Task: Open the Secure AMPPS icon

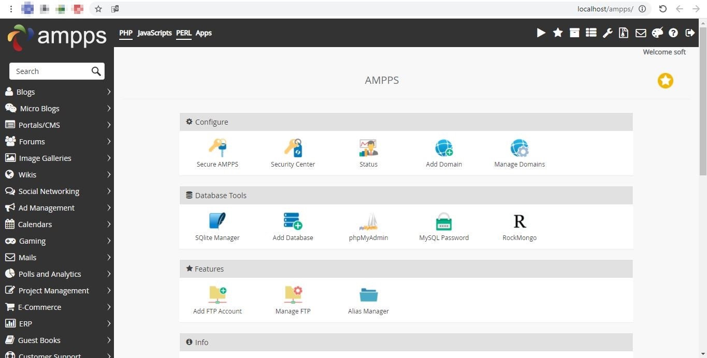Action: 218,148
